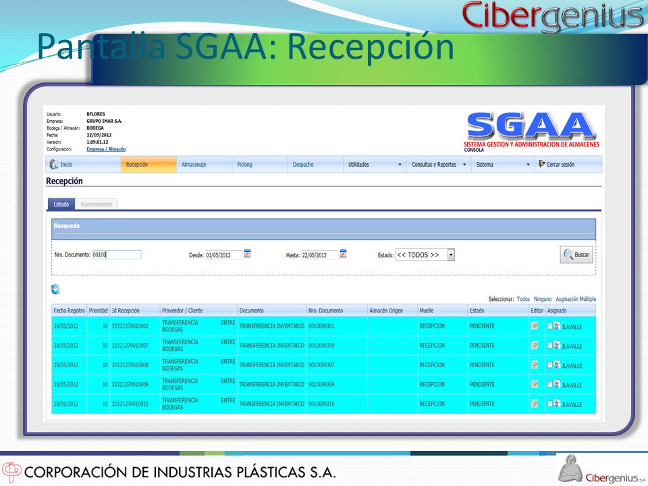This screenshot has width=648, height=486.
Task: Click the magnifier icon on Buscar
Action: click(568, 254)
